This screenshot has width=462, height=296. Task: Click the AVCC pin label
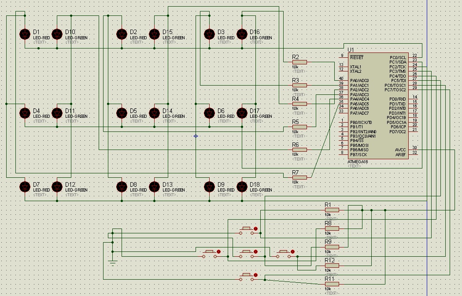point(400,150)
